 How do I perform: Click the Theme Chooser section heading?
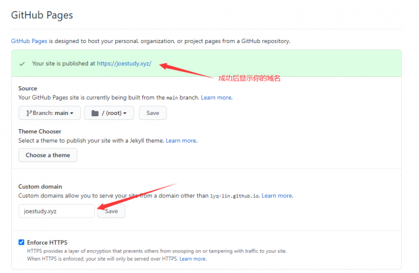(x=40, y=132)
